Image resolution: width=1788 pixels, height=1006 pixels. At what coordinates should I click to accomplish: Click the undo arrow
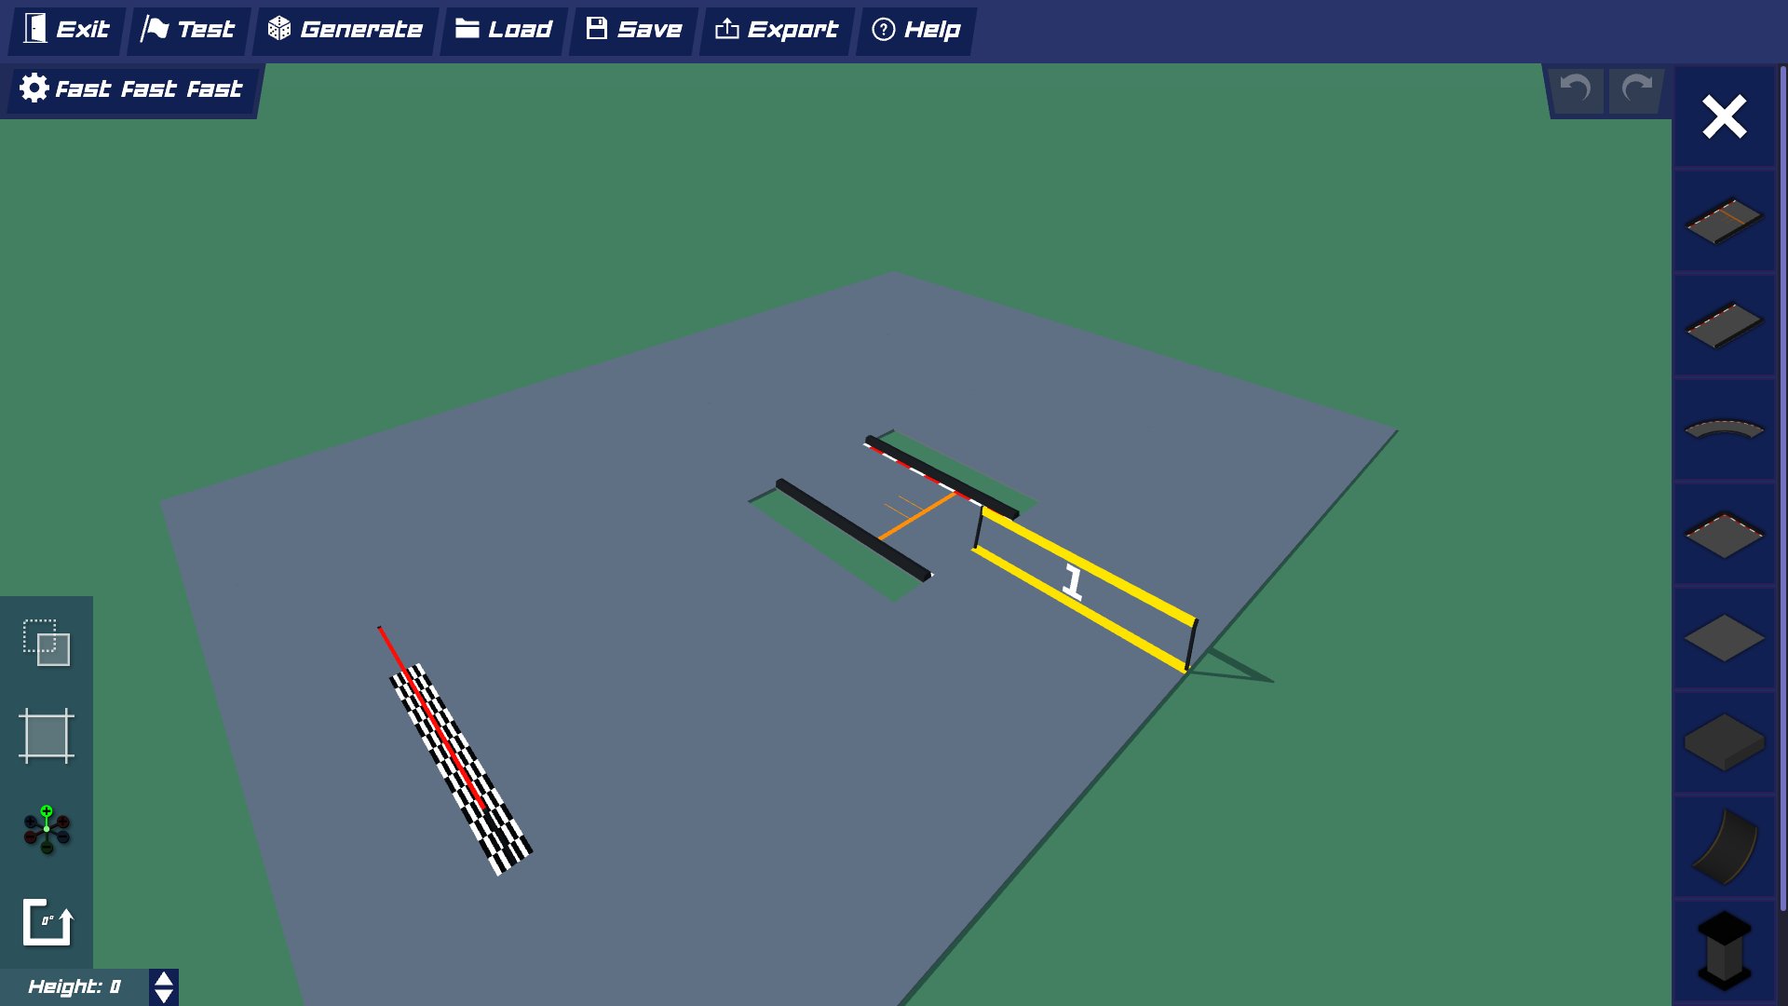click(1576, 89)
